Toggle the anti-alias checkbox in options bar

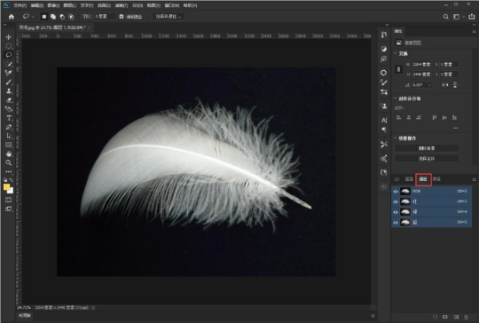click(x=122, y=17)
